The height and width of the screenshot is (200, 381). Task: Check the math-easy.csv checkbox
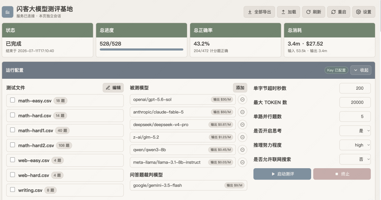click(x=13, y=100)
